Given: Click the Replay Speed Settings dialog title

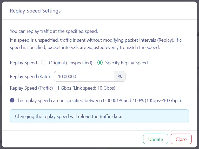Looking at the screenshot, I should 35,11.
